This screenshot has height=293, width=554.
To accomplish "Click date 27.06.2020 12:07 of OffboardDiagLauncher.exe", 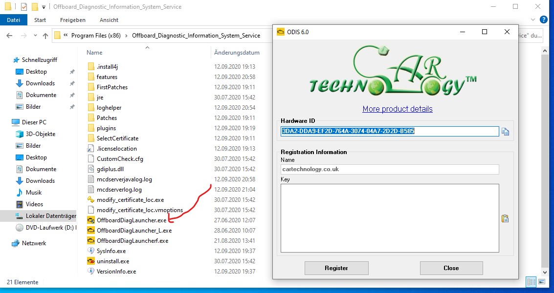I will (x=235, y=220).
